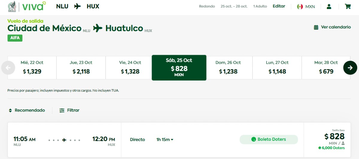Click the Mexican national team crest logo

pos(12,6)
